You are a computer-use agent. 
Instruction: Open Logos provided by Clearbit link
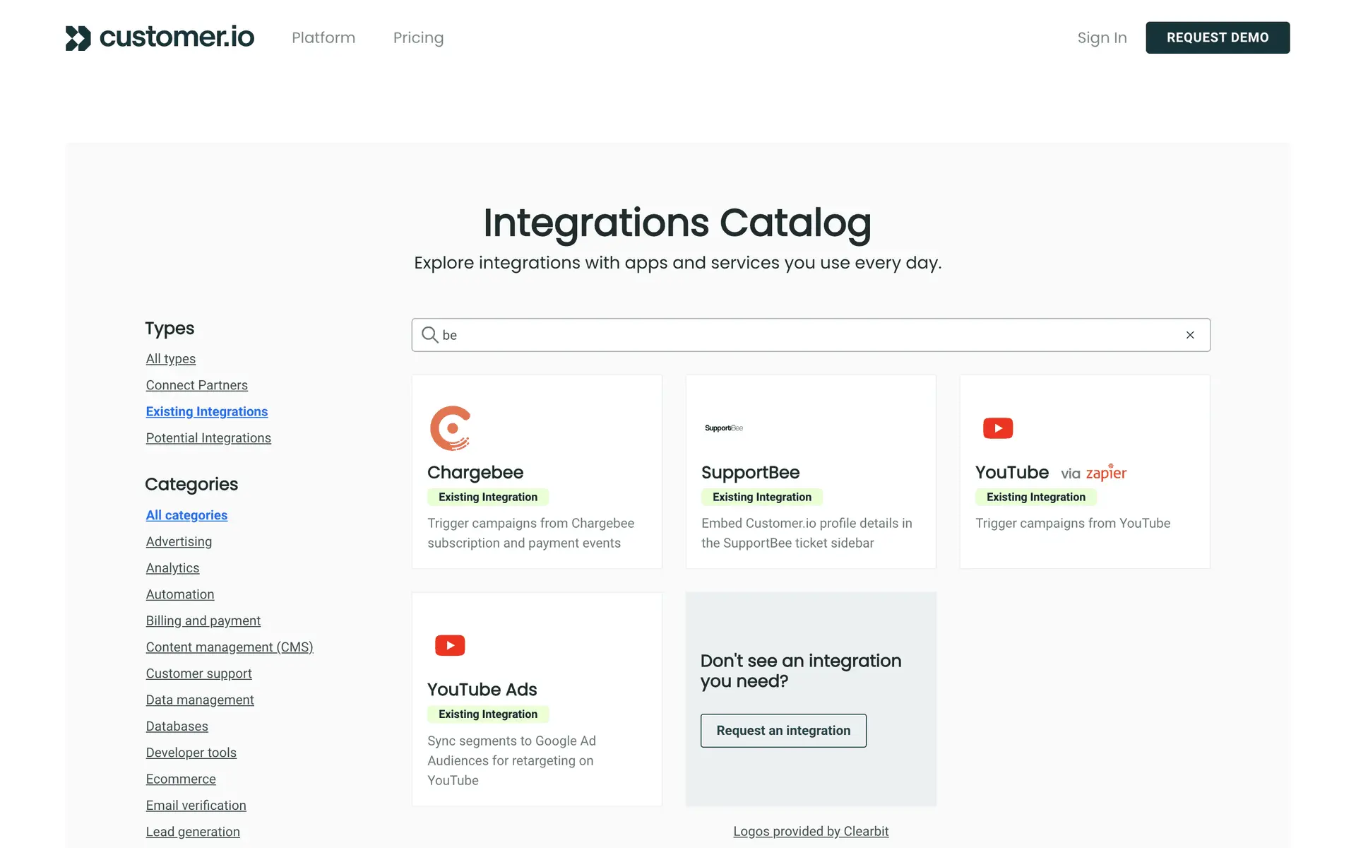(x=811, y=831)
